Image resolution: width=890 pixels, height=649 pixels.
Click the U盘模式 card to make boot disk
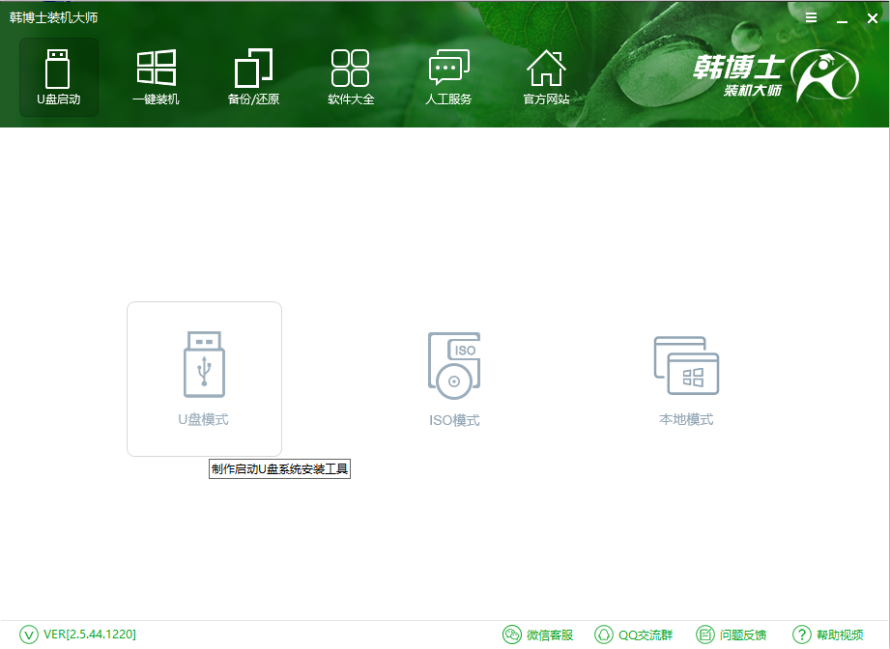click(204, 379)
